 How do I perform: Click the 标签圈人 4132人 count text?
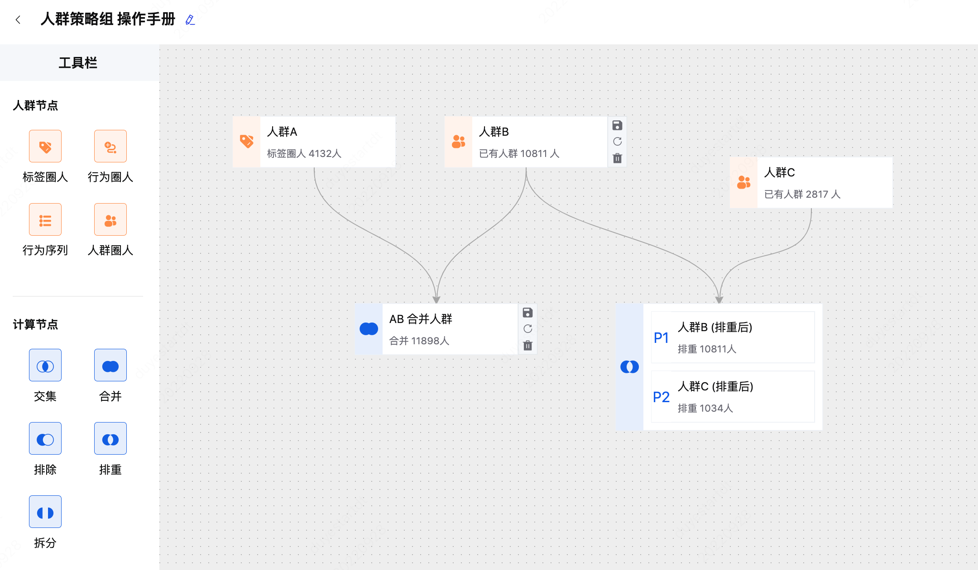[x=304, y=154]
